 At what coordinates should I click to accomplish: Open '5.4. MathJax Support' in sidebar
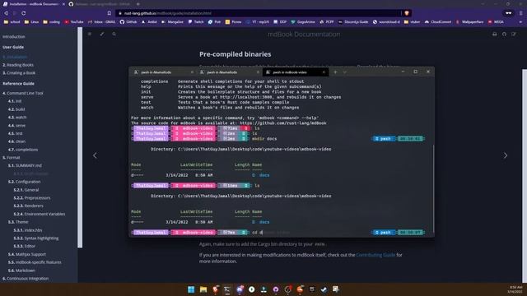[x=27, y=254]
